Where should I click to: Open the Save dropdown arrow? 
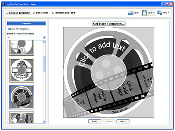pyautogui.click(x=154, y=13)
